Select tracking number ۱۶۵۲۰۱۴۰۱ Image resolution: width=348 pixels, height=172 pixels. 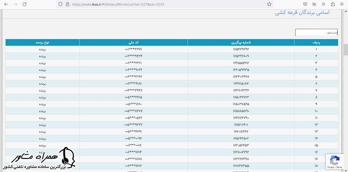241,125
